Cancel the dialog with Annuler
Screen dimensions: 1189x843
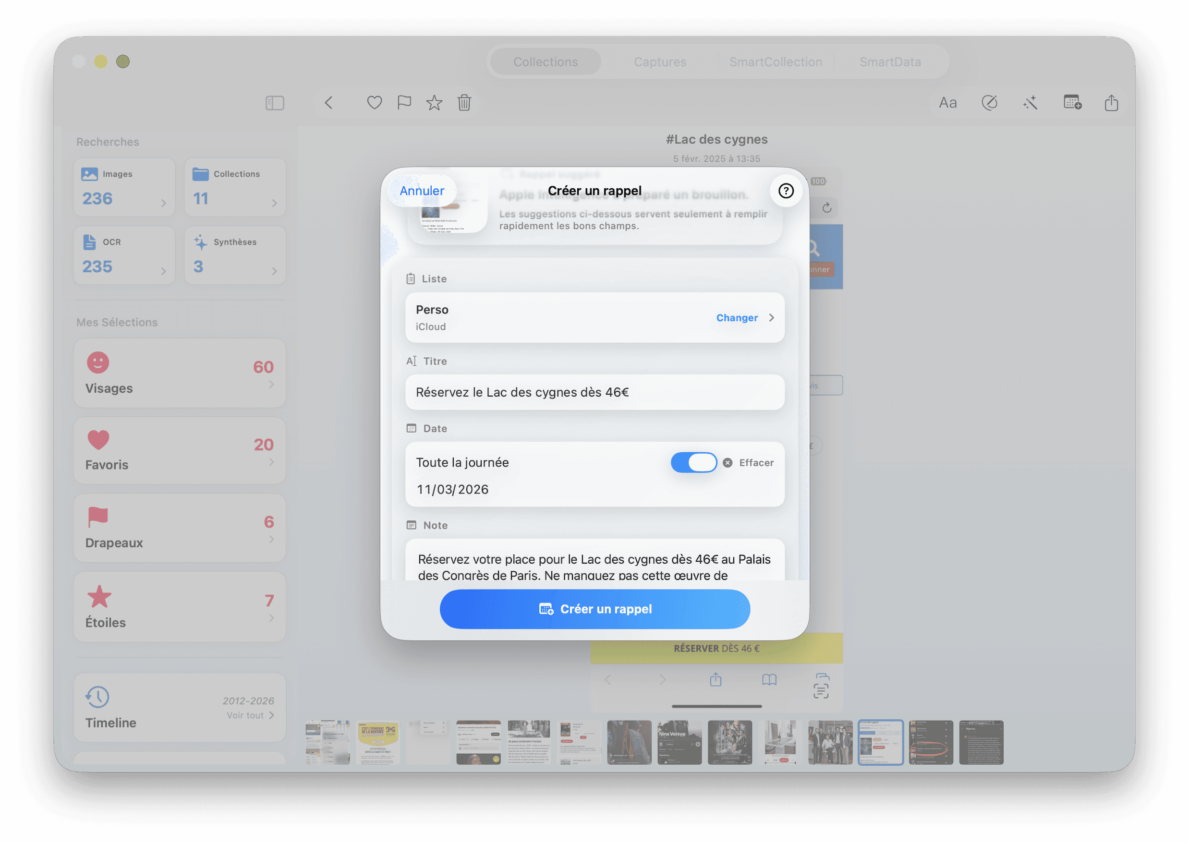click(422, 191)
